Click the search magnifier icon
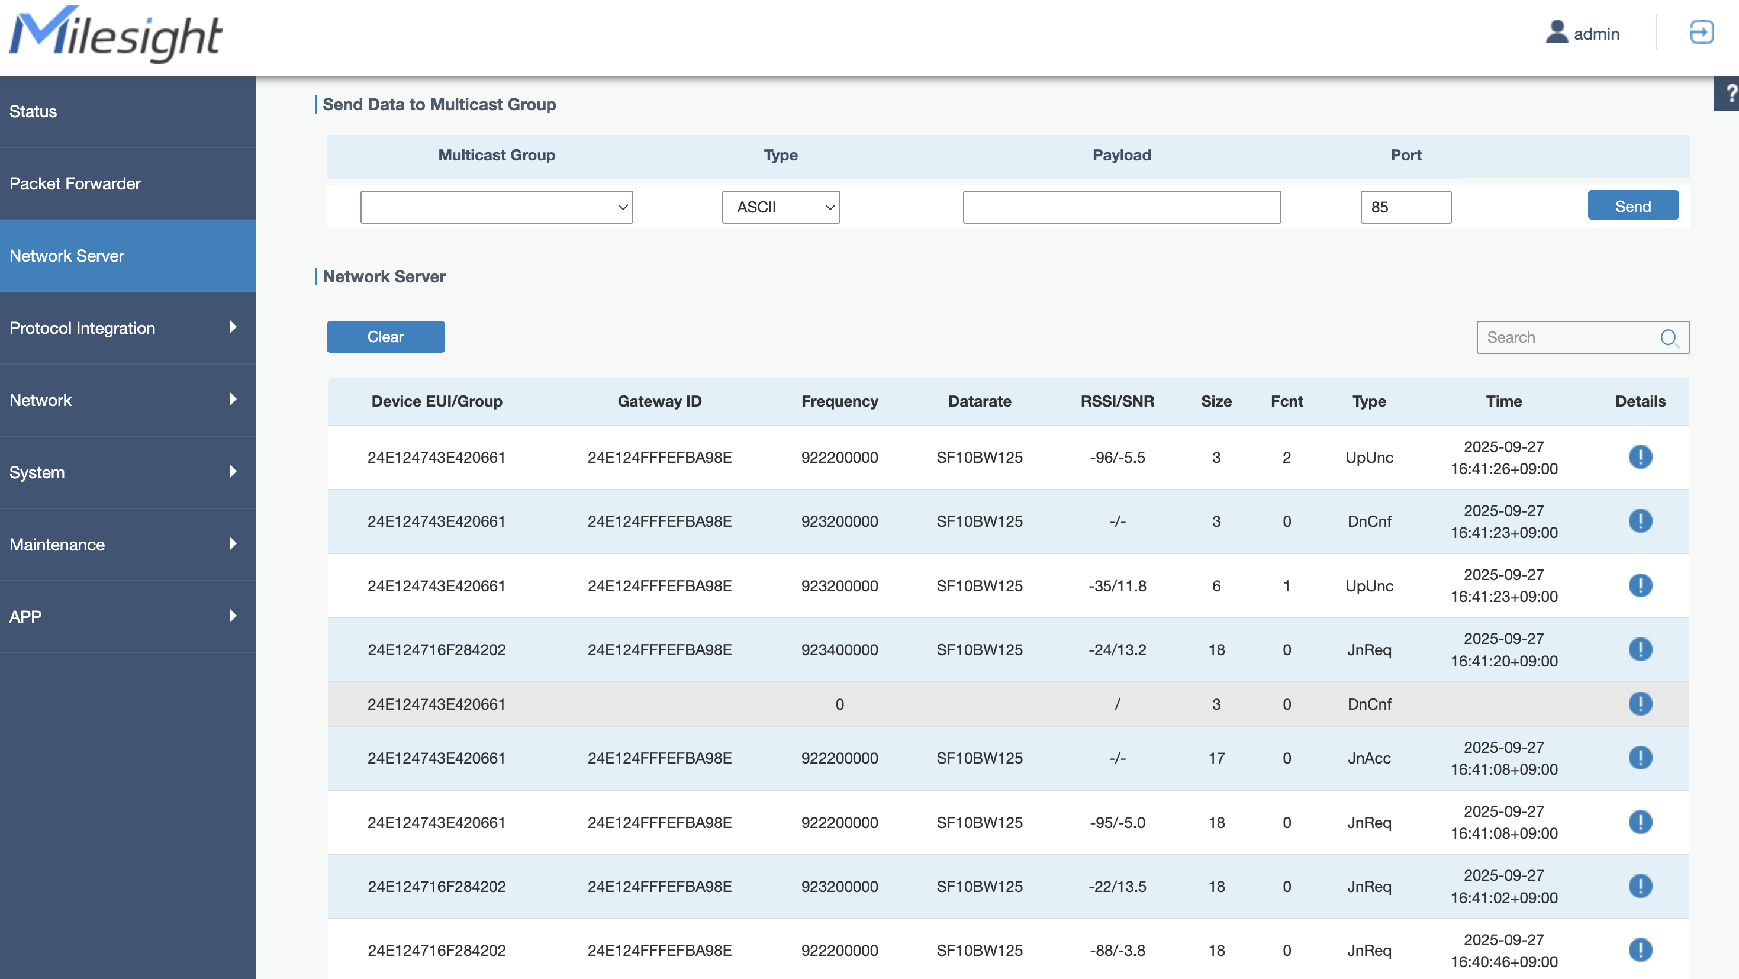 click(1669, 337)
